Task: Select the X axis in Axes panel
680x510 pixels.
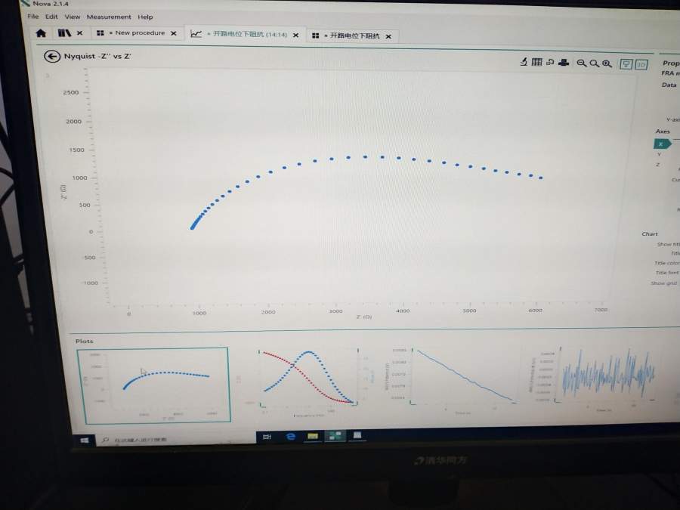Action: 662,144
